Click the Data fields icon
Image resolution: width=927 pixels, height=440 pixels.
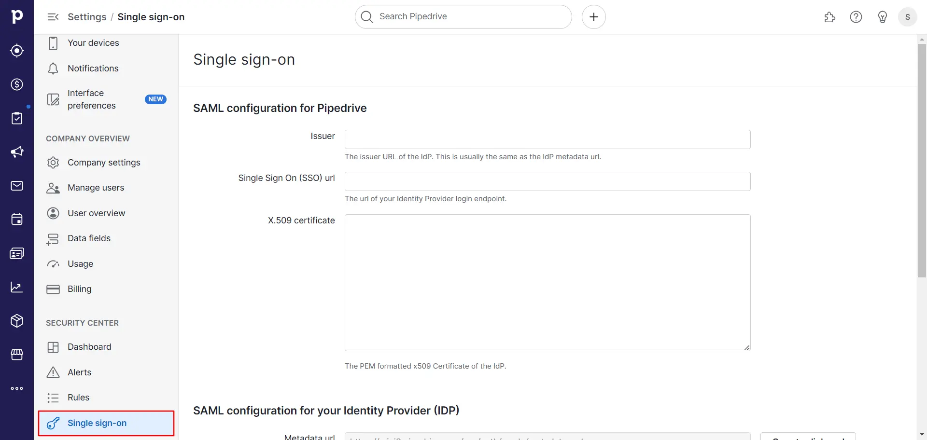point(53,239)
